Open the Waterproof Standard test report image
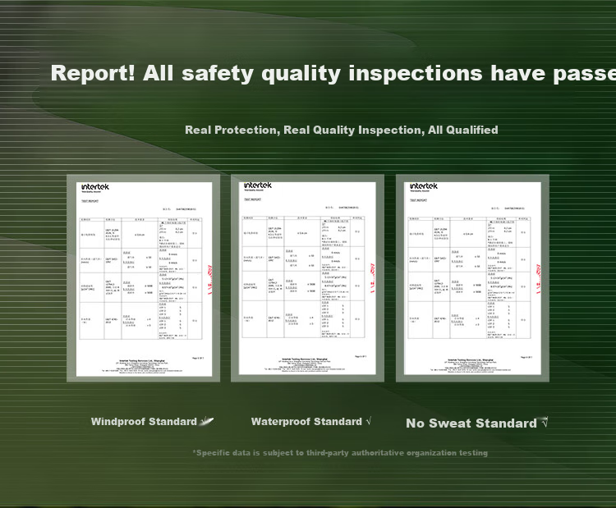The image size is (616, 508). pos(307,278)
